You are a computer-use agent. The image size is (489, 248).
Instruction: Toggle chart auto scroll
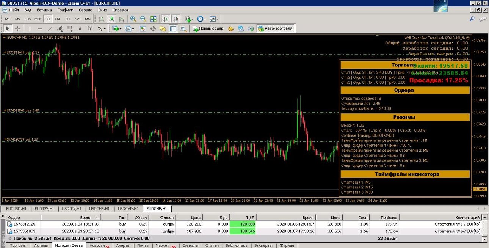(x=166, y=19)
